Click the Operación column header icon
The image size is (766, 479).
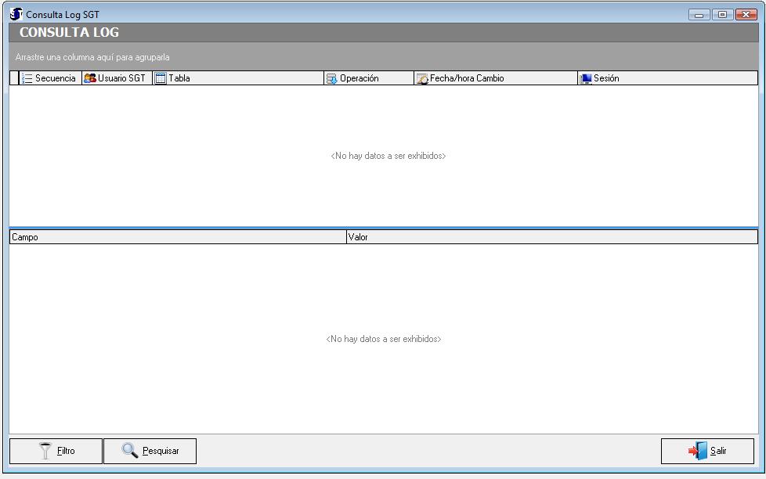click(332, 78)
